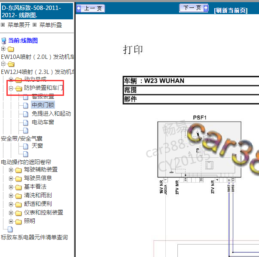Image resolution: width=259 pixels, height=257 pixels.
Task: Expand the 清洗和雨刮 tree node
Action: tap(11, 196)
